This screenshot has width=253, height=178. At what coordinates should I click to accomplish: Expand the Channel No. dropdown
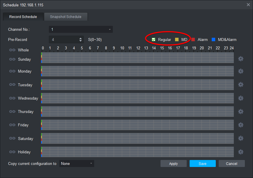[x=81, y=29]
